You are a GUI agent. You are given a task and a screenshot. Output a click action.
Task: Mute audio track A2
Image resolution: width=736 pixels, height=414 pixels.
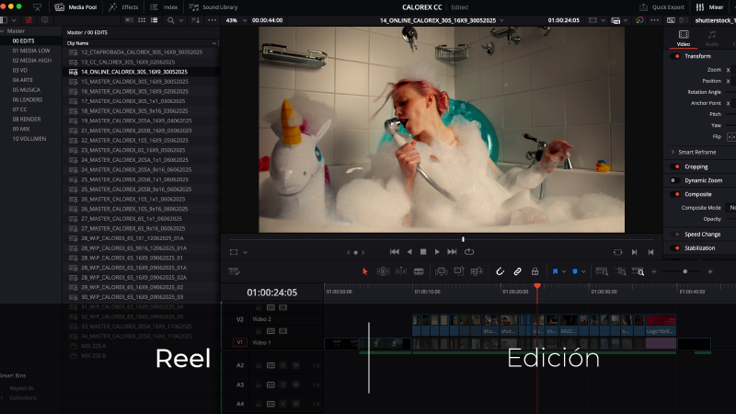click(295, 365)
